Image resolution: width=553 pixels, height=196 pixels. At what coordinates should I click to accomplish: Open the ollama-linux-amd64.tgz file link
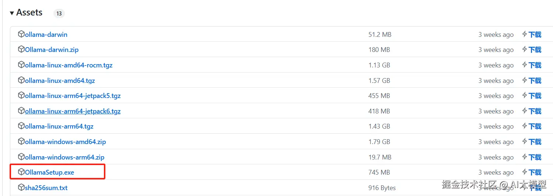click(60, 81)
